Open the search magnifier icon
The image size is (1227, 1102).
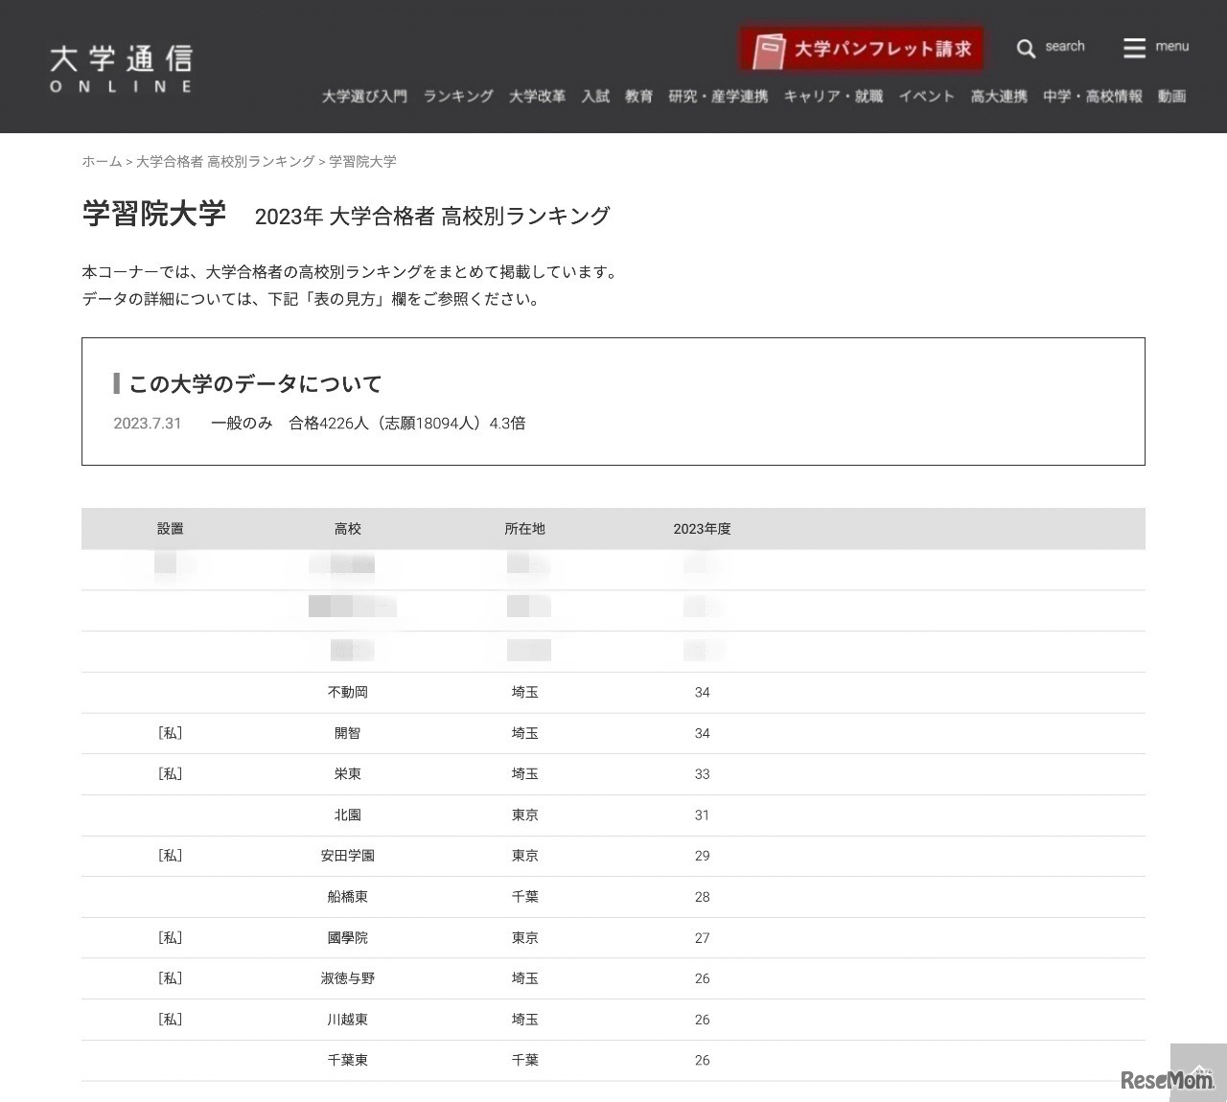click(1026, 47)
